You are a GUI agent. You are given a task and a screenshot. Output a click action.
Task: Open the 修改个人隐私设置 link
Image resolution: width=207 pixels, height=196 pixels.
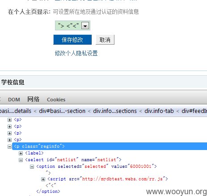(76, 53)
